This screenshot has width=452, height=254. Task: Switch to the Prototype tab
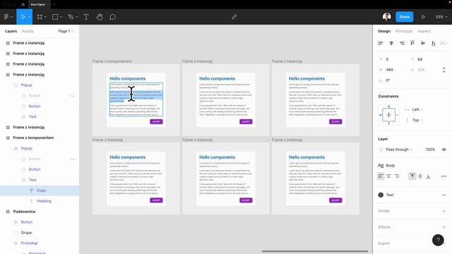403,31
